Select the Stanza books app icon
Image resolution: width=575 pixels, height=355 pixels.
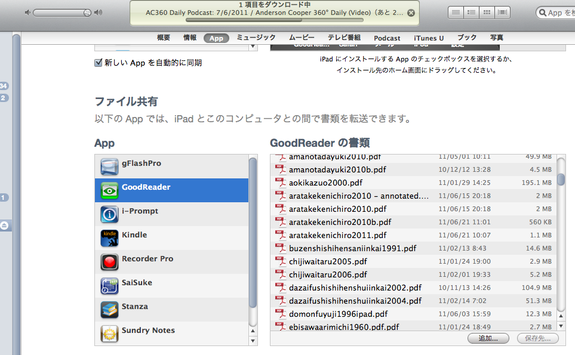tap(109, 310)
